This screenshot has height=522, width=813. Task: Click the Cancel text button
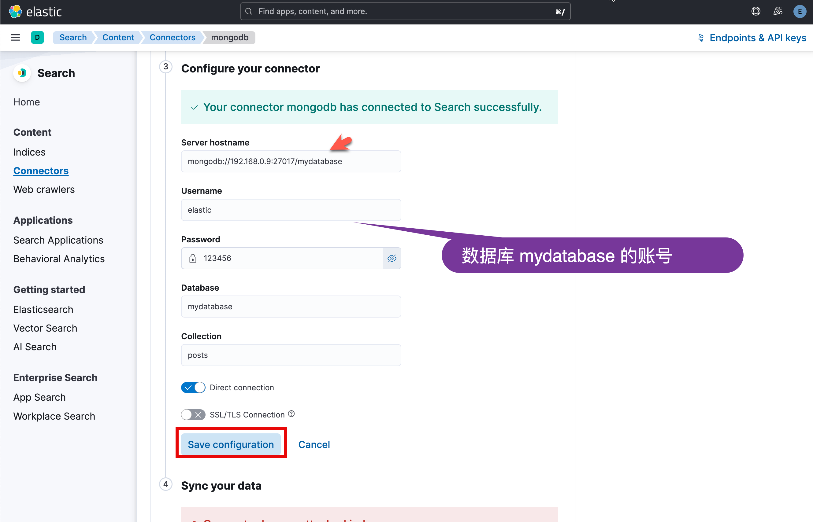coord(314,444)
